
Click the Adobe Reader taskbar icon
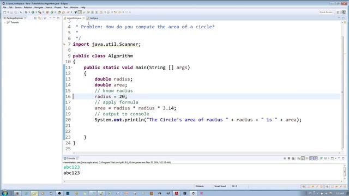(x=176, y=193)
